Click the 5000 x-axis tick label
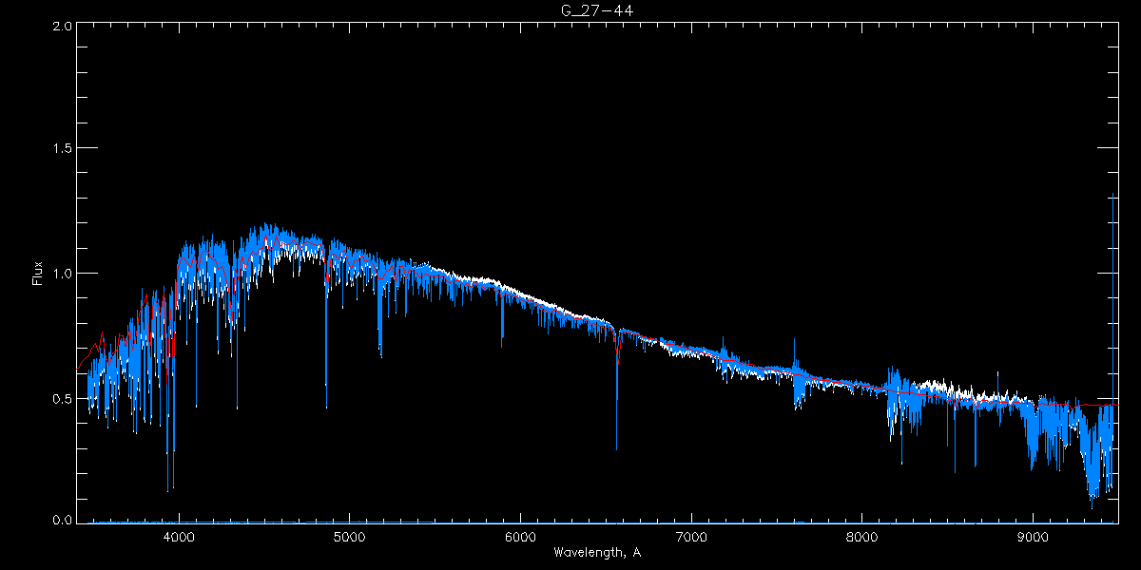This screenshot has width=1141, height=570. click(x=349, y=537)
